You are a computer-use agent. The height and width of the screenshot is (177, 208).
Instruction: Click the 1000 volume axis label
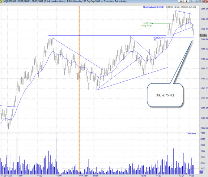[203, 169]
